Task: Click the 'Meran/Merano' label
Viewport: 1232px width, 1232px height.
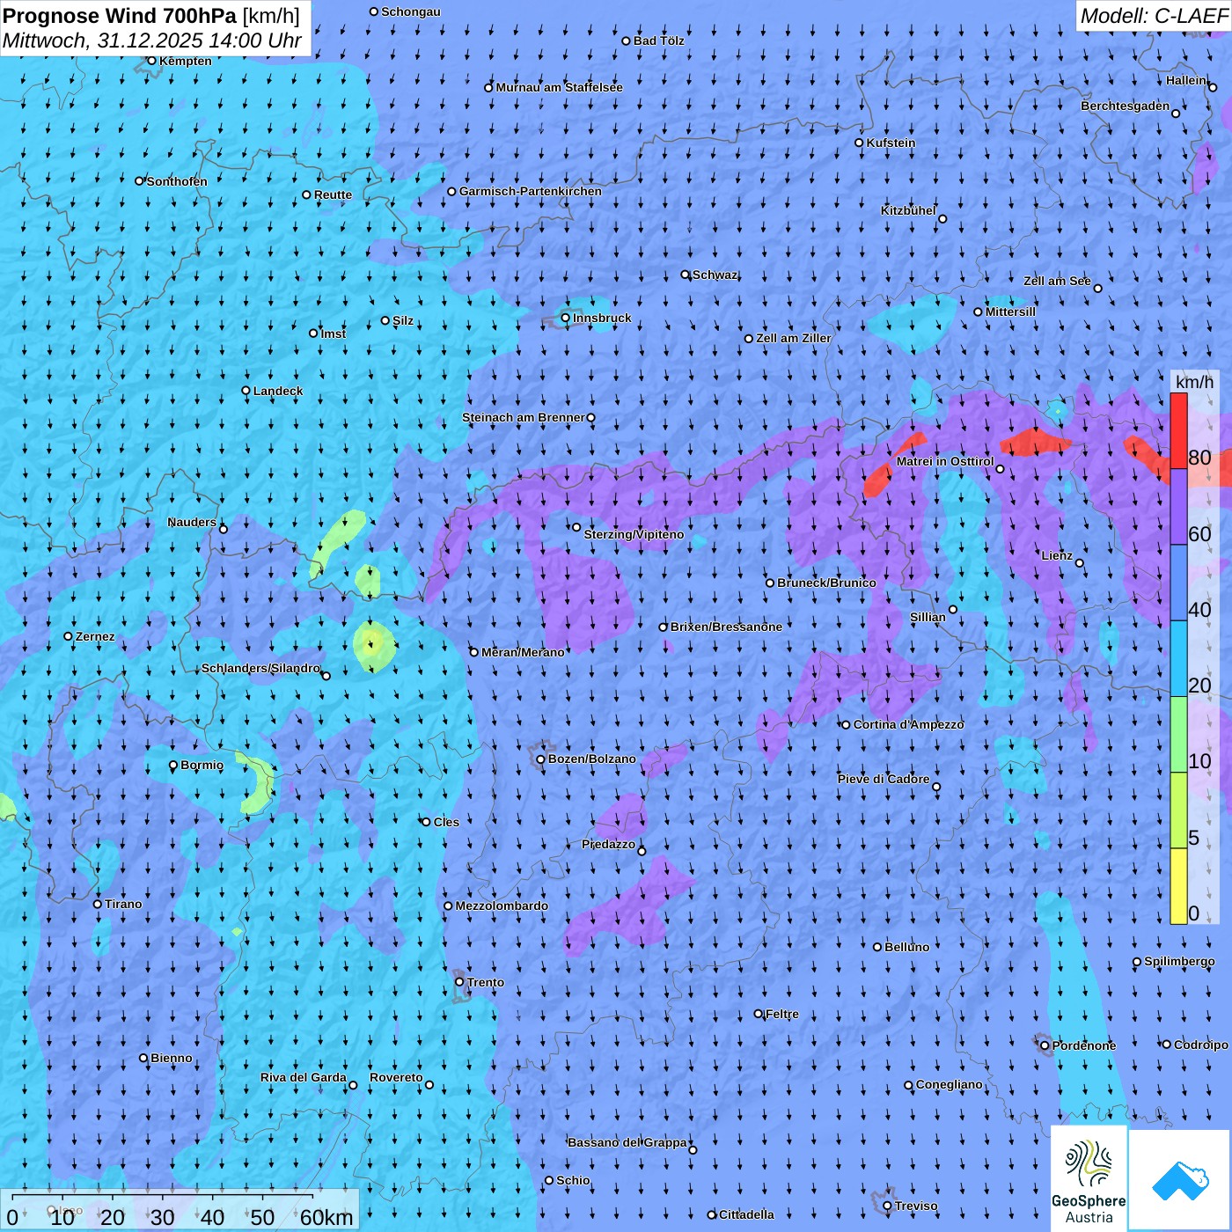Action: (x=523, y=652)
